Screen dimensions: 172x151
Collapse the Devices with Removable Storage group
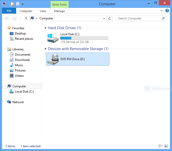click(x=46, y=49)
